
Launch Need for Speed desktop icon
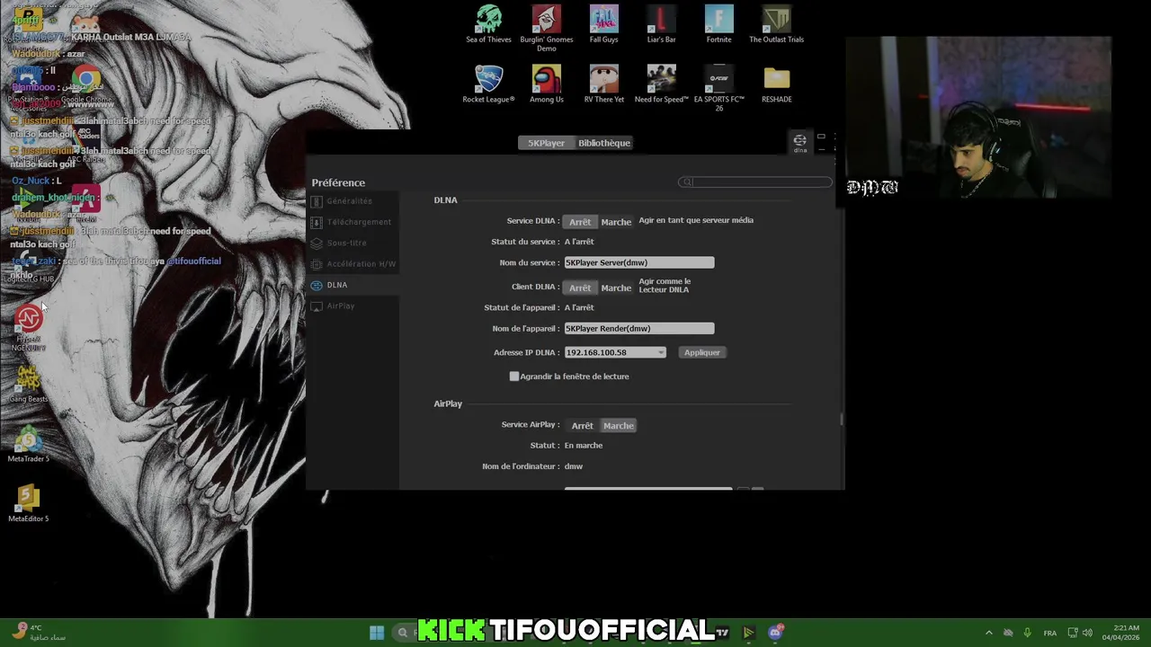[x=661, y=84]
